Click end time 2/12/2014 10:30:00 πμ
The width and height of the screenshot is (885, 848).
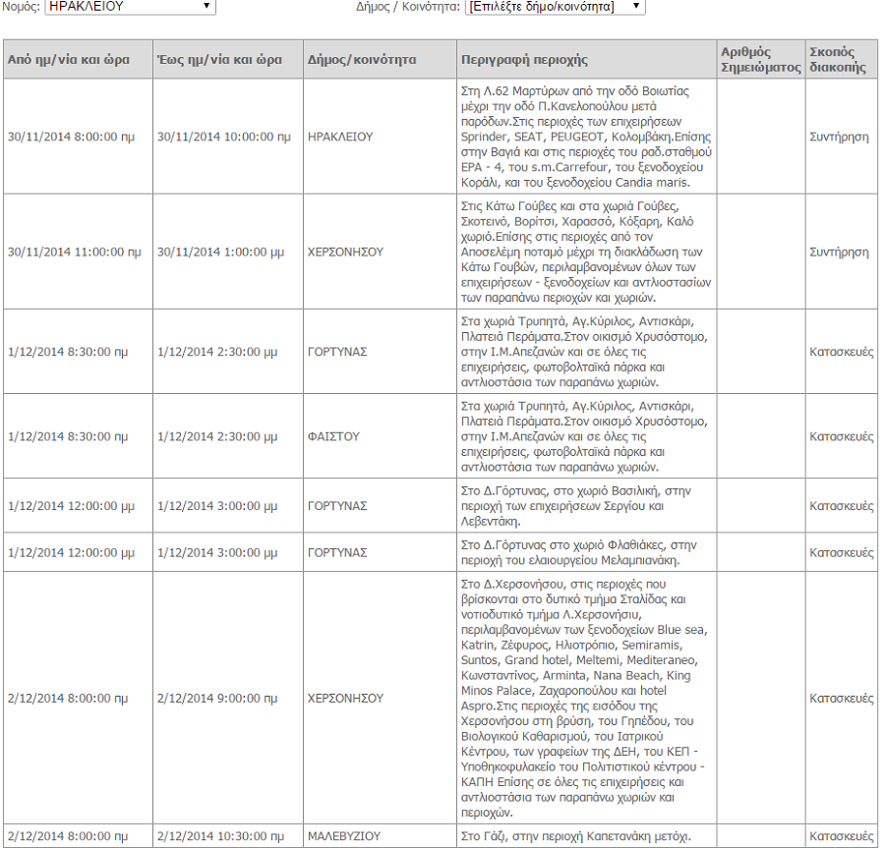coord(224,836)
